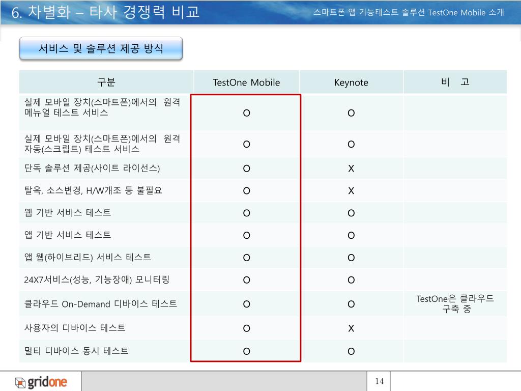Select the '원격 메뉴얼 테스트 서비스' row label
This screenshot has height=391, width=521.
pos(102,107)
